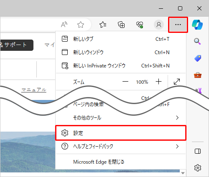Expand the More tools (その他のツール) submenu
This screenshot has width=209, height=177.
(121, 118)
